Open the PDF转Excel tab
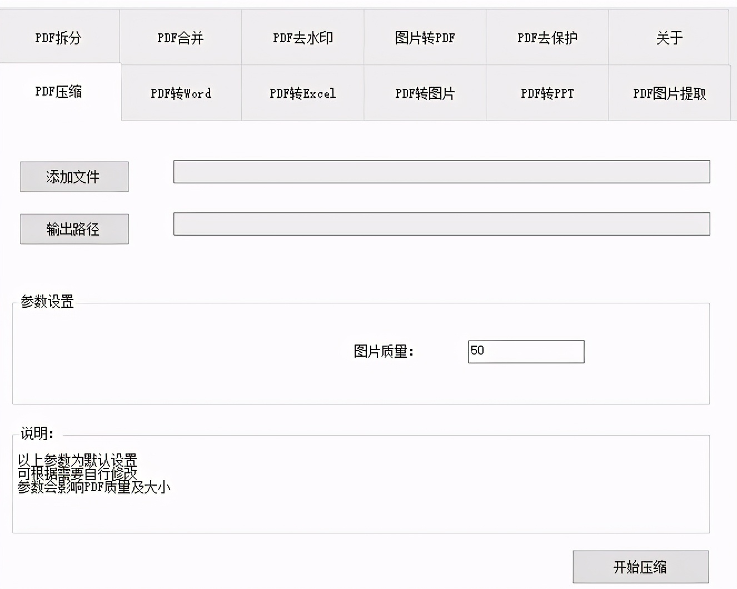 303,93
